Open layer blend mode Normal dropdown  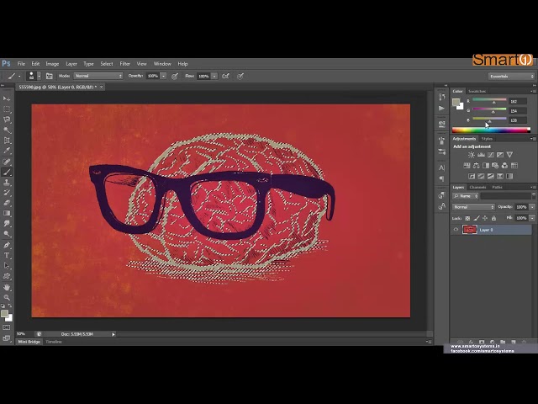click(x=473, y=207)
